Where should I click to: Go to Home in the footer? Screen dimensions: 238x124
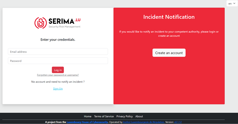[88, 117]
